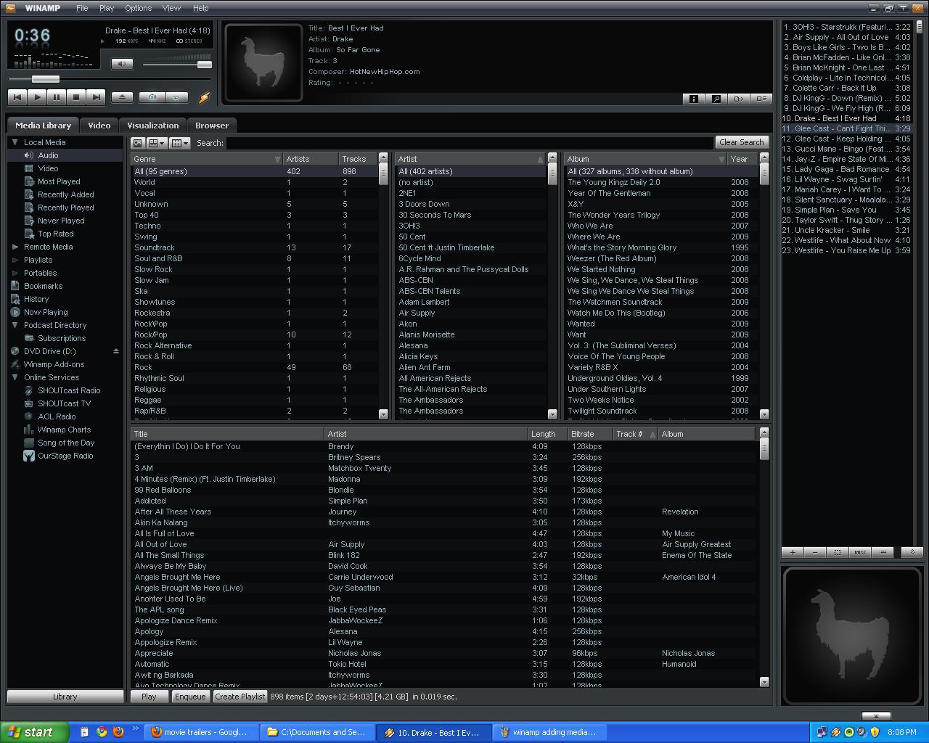
Task: Click the Play button below the track list
Action: 149,697
